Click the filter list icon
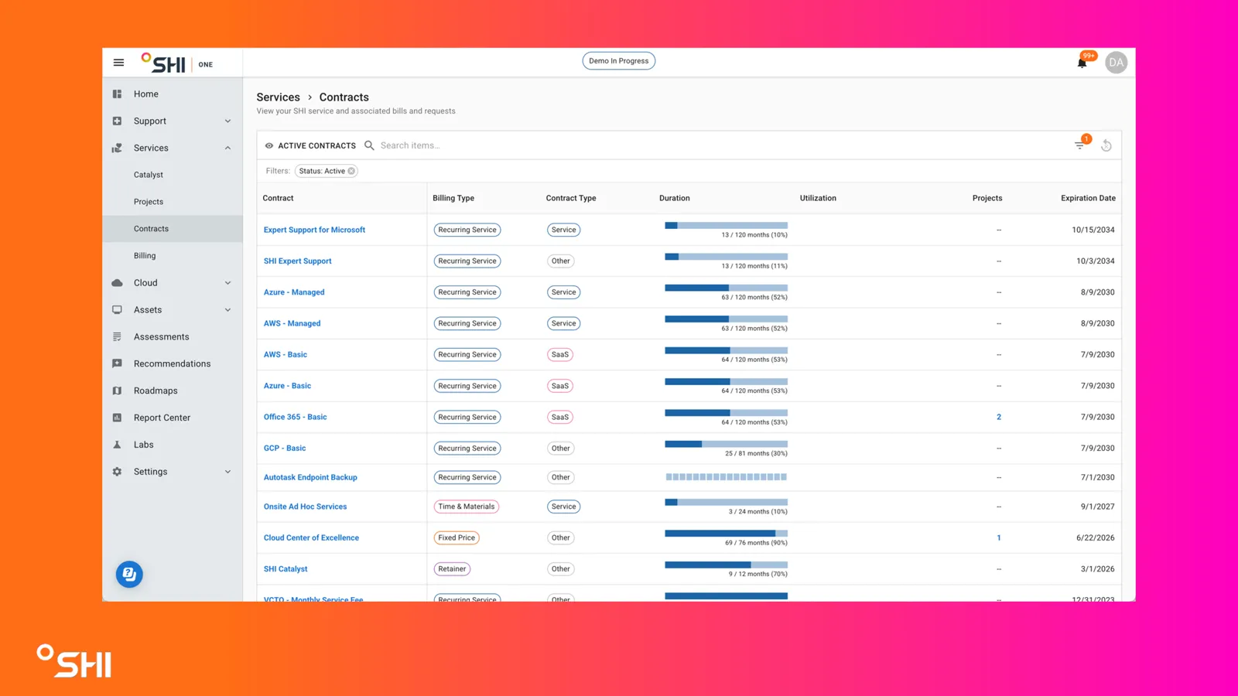This screenshot has height=696, width=1238. point(1079,145)
